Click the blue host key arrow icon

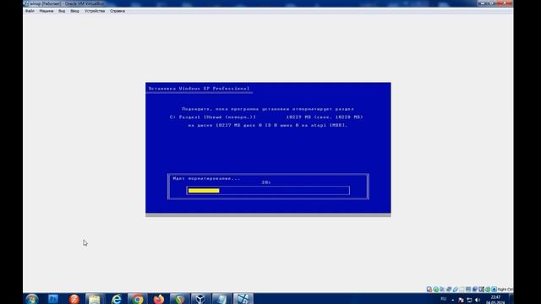coord(494,289)
